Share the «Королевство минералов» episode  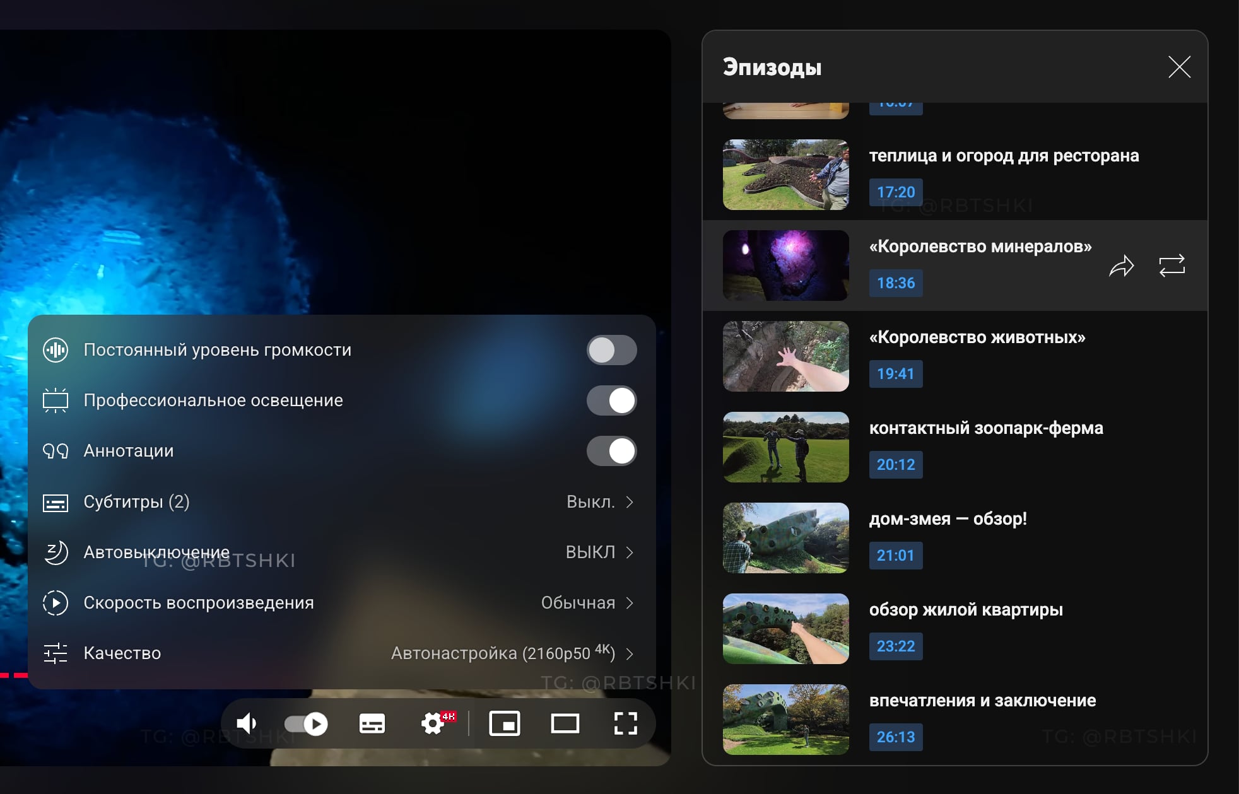click(x=1121, y=266)
